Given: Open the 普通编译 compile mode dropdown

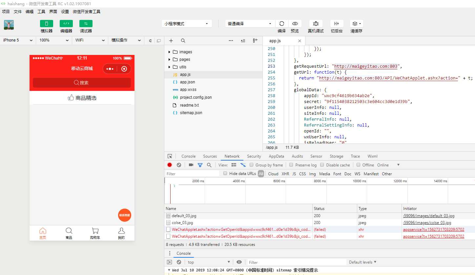Looking at the screenshot, I should click(250, 24).
